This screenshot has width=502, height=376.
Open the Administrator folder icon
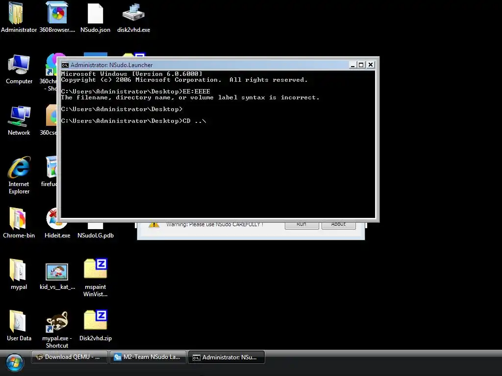(x=16, y=13)
